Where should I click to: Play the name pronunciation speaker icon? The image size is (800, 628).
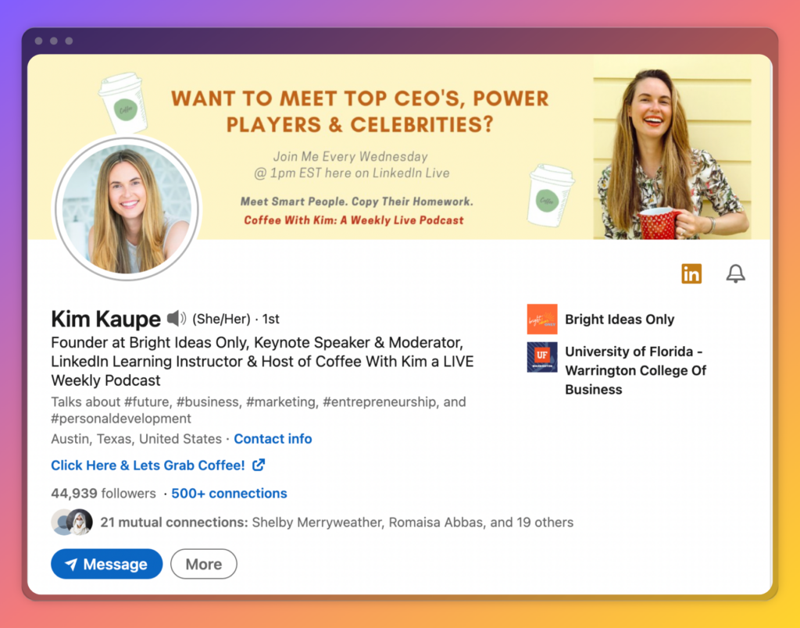point(177,319)
